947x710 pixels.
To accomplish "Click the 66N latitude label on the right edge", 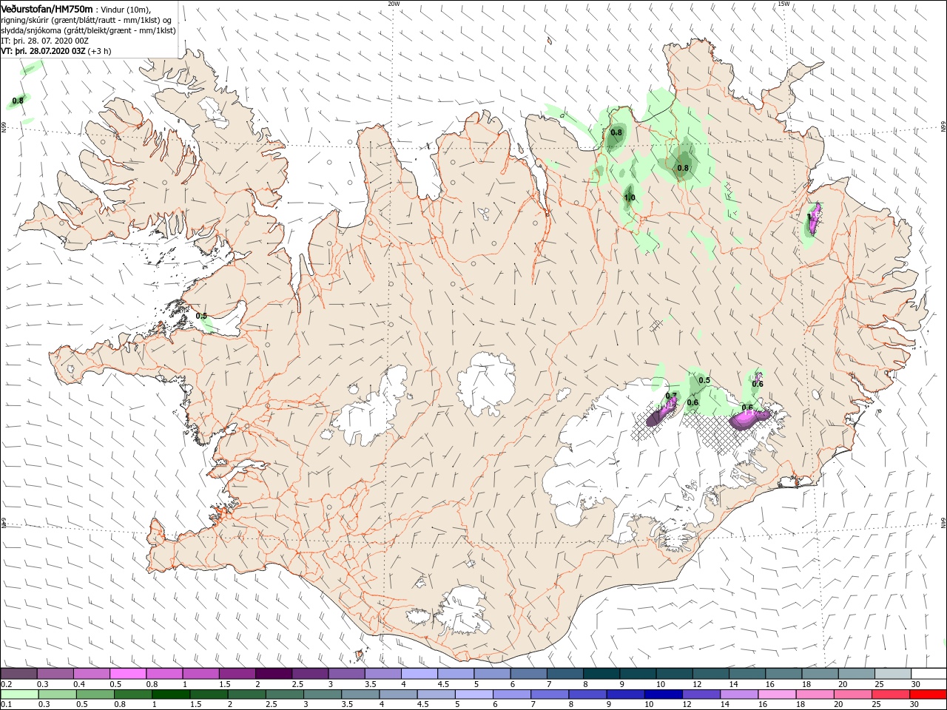I will click(943, 127).
